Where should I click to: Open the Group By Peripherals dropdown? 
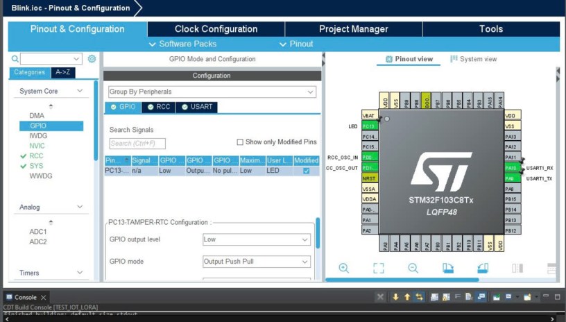coord(212,92)
